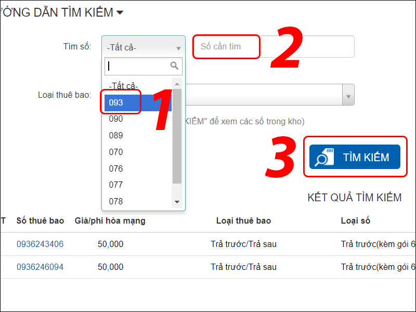Click the dropdown arrow next to '-Tất cả-'
This screenshot has width=416, height=312.
point(178,47)
